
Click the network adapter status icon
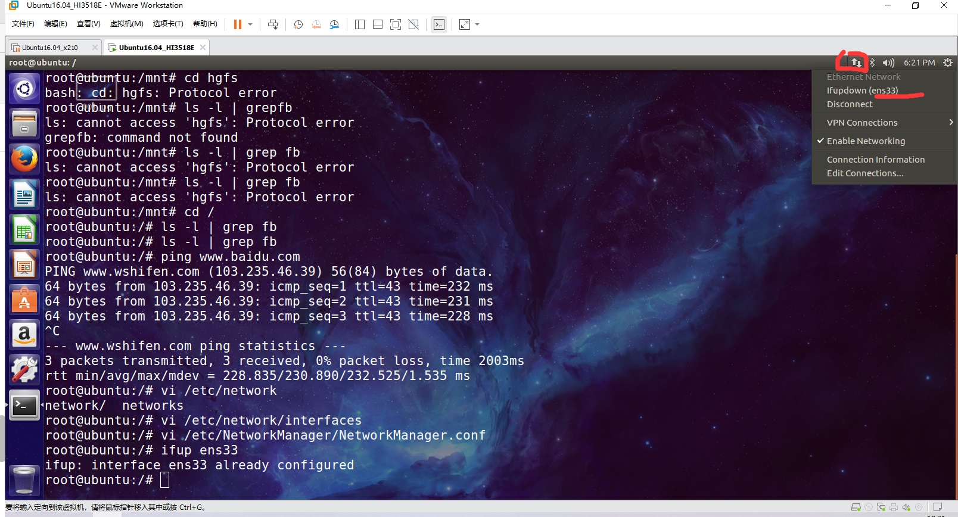point(881,507)
